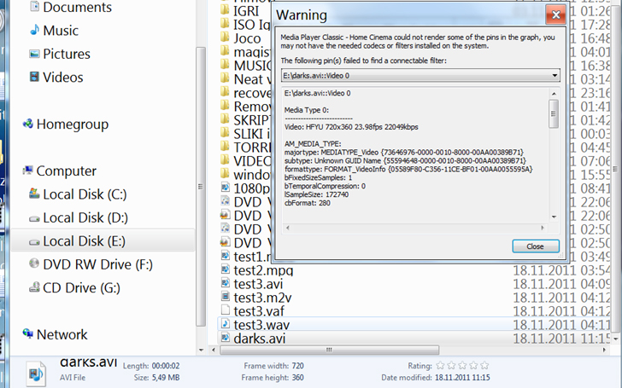Screen dimensions: 622x388
Task: Open DVD RW Drive (F:)
Action: pyautogui.click(x=97, y=264)
